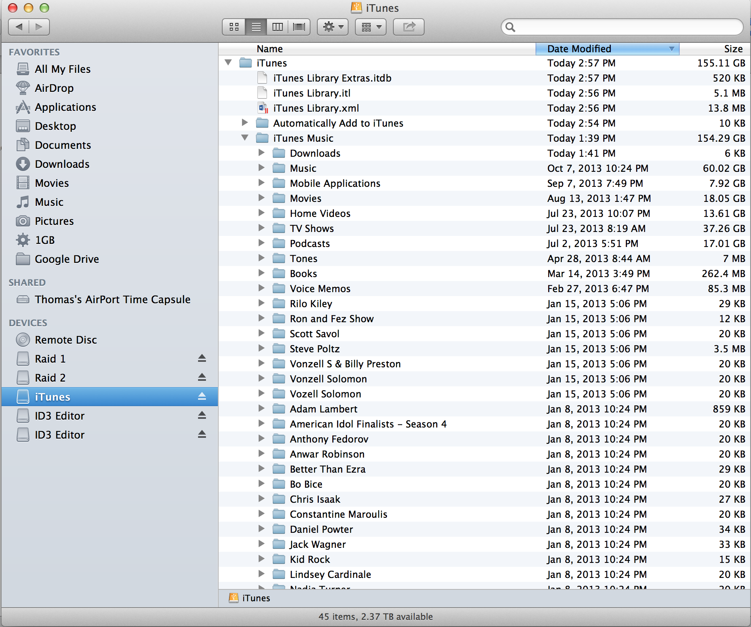Image resolution: width=751 pixels, height=627 pixels.
Task: Select Vonzell S & Billy Preston folder
Action: 484,364
